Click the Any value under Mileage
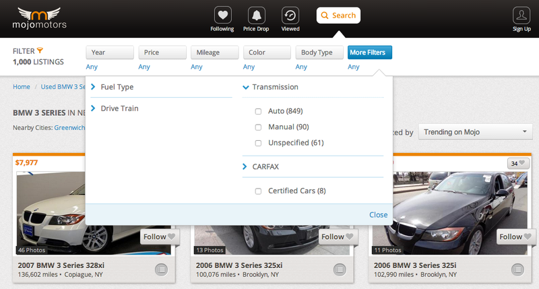Viewport: 539px width, 289px height. [197, 67]
